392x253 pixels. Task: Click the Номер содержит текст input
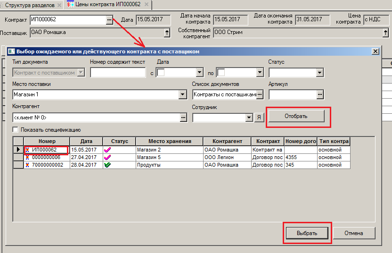pos(118,73)
